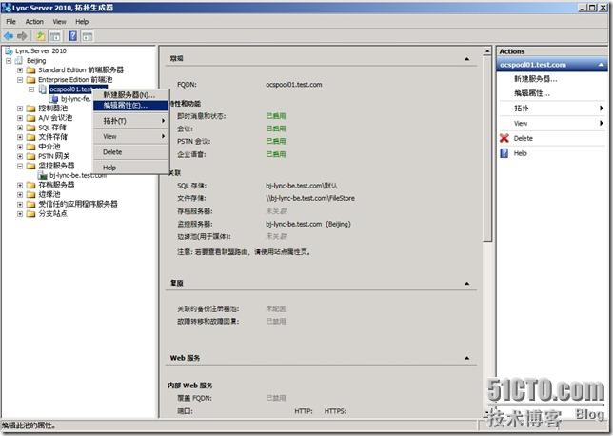Click 新建服务器... in Actions pane

pos(535,79)
